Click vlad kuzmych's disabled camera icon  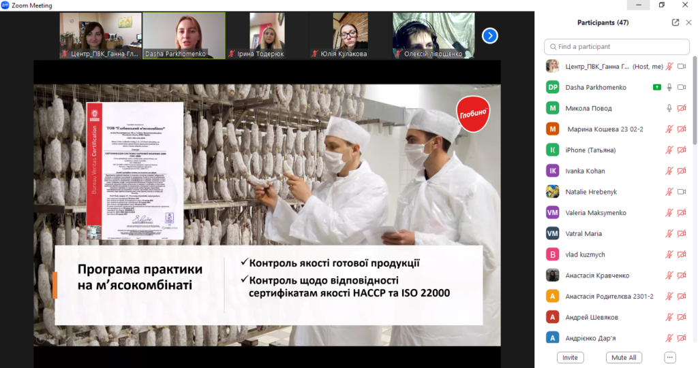click(x=682, y=254)
